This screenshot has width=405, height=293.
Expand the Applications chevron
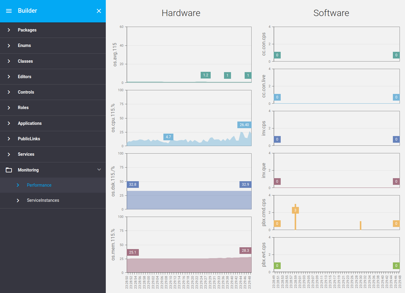9,123
